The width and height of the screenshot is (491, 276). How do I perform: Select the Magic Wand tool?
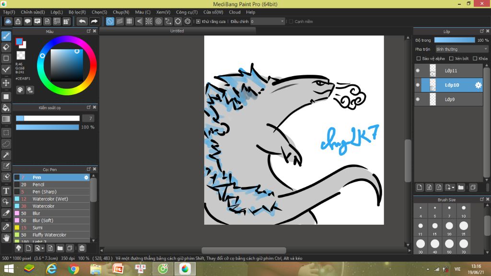(6, 155)
